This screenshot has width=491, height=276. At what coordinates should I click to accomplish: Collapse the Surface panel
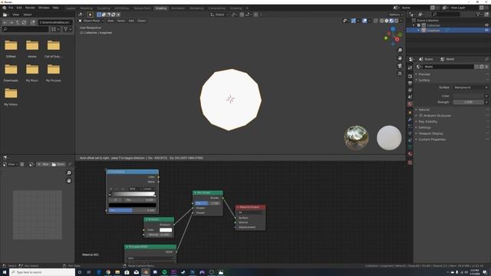coord(423,80)
